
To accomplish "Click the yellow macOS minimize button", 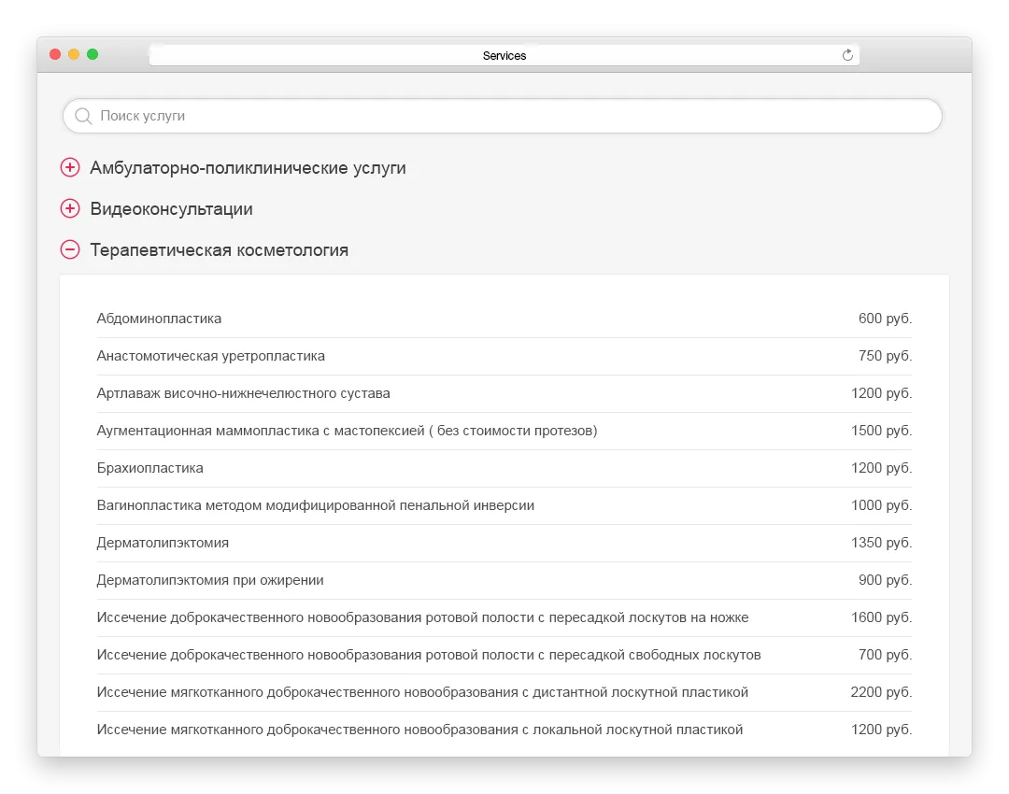I will coord(74,54).
